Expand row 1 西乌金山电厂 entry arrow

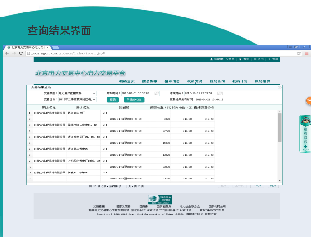103,113
